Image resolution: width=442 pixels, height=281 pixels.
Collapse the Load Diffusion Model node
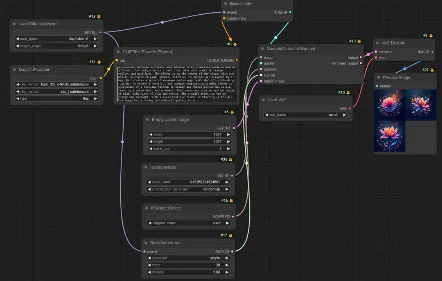(x=14, y=24)
